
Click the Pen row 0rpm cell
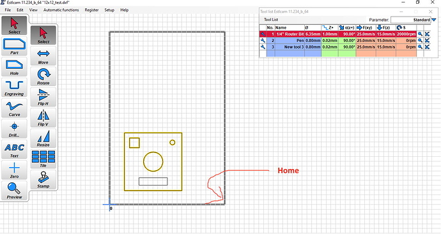click(x=406, y=40)
